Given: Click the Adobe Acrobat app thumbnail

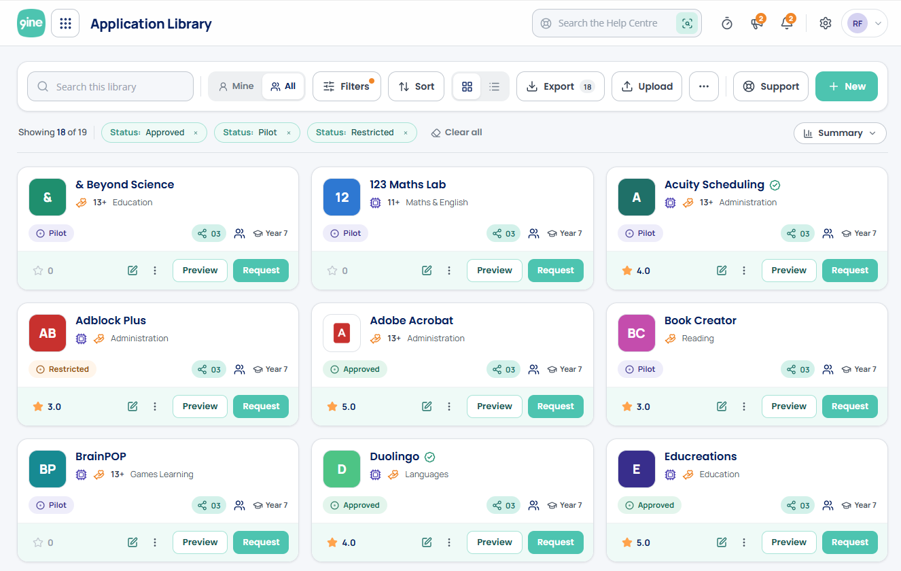Looking at the screenshot, I should pos(342,333).
